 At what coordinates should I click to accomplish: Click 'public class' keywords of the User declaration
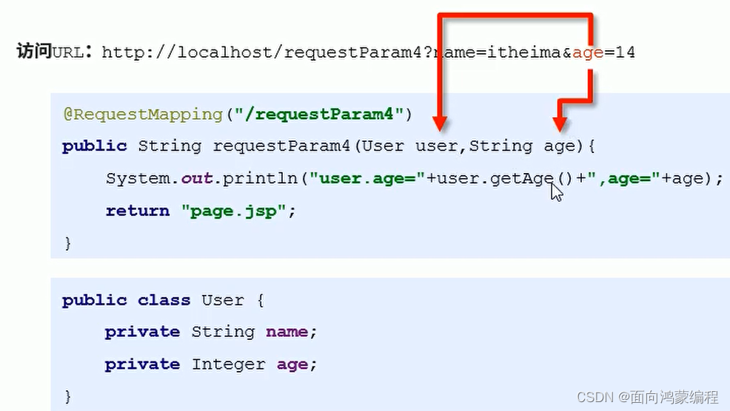pos(126,300)
